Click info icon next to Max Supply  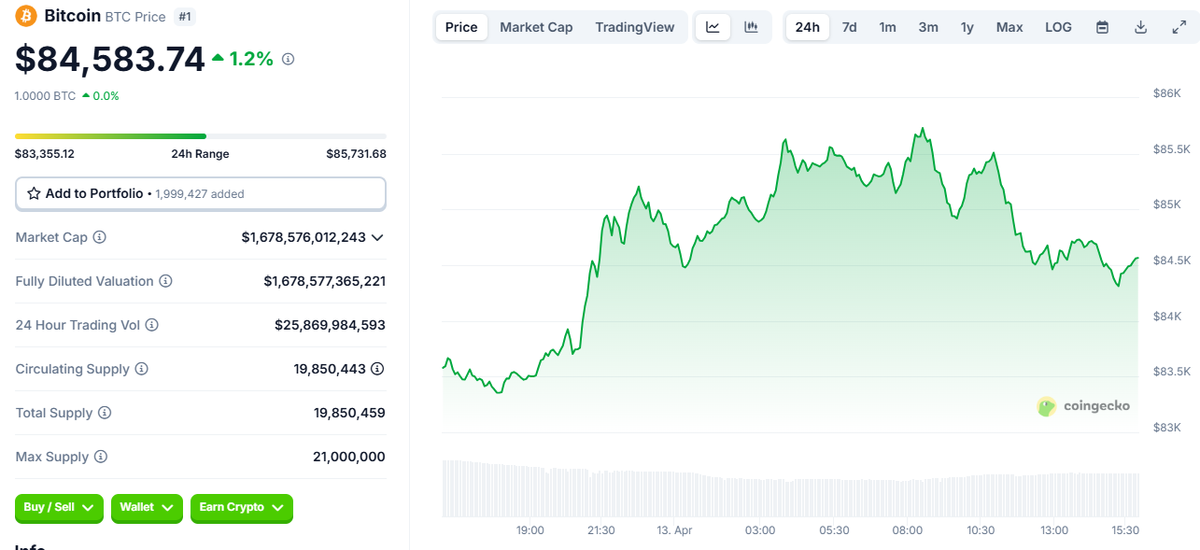101,457
